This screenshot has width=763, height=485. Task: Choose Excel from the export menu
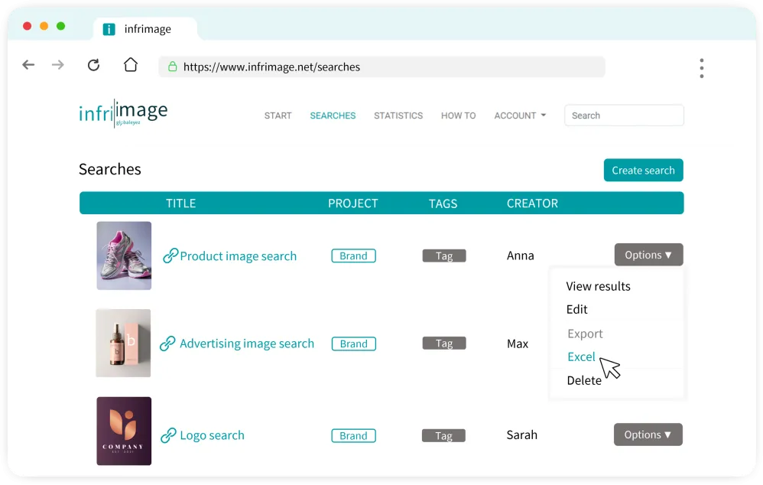(x=581, y=356)
